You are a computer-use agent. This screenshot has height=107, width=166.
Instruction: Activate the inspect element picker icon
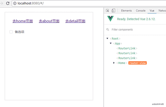click(x=107, y=11)
